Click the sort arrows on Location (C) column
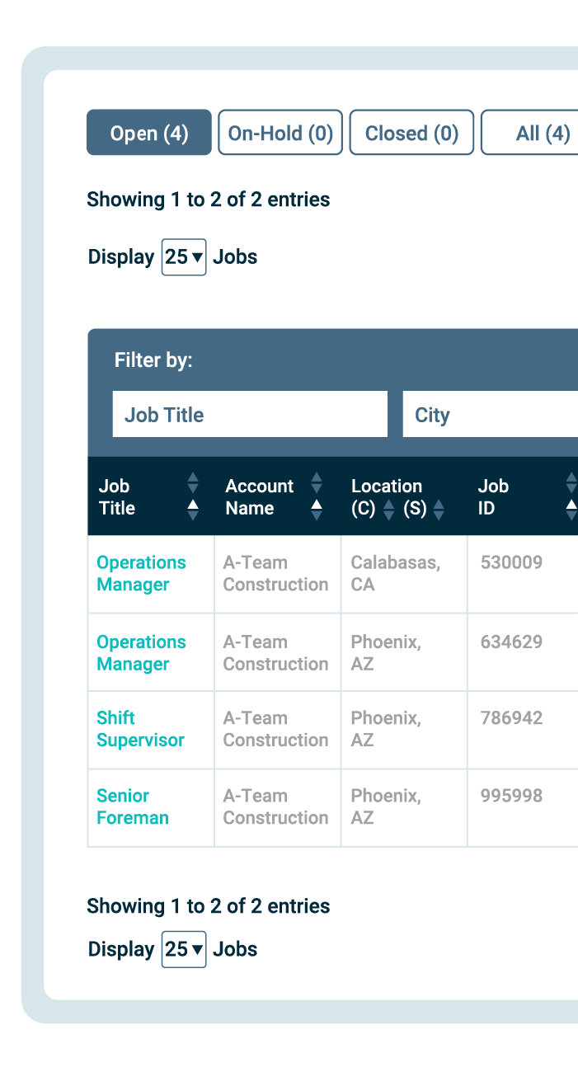Viewport: 578px width, 1072px height. [388, 508]
